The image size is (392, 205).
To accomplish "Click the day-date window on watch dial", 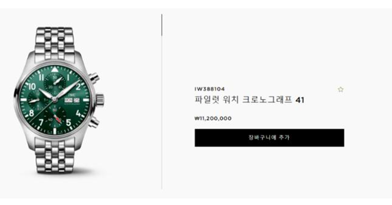I will [x=72, y=100].
